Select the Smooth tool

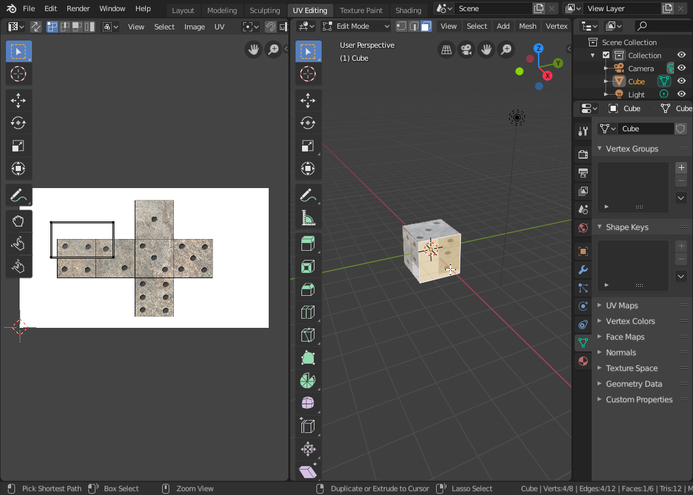(308, 403)
